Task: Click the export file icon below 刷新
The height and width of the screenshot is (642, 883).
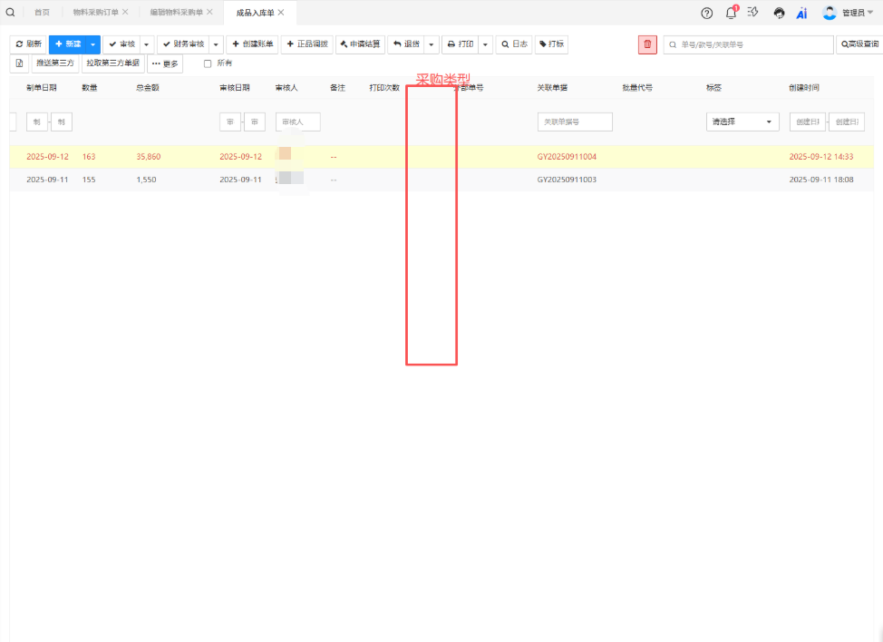Action: click(x=19, y=63)
